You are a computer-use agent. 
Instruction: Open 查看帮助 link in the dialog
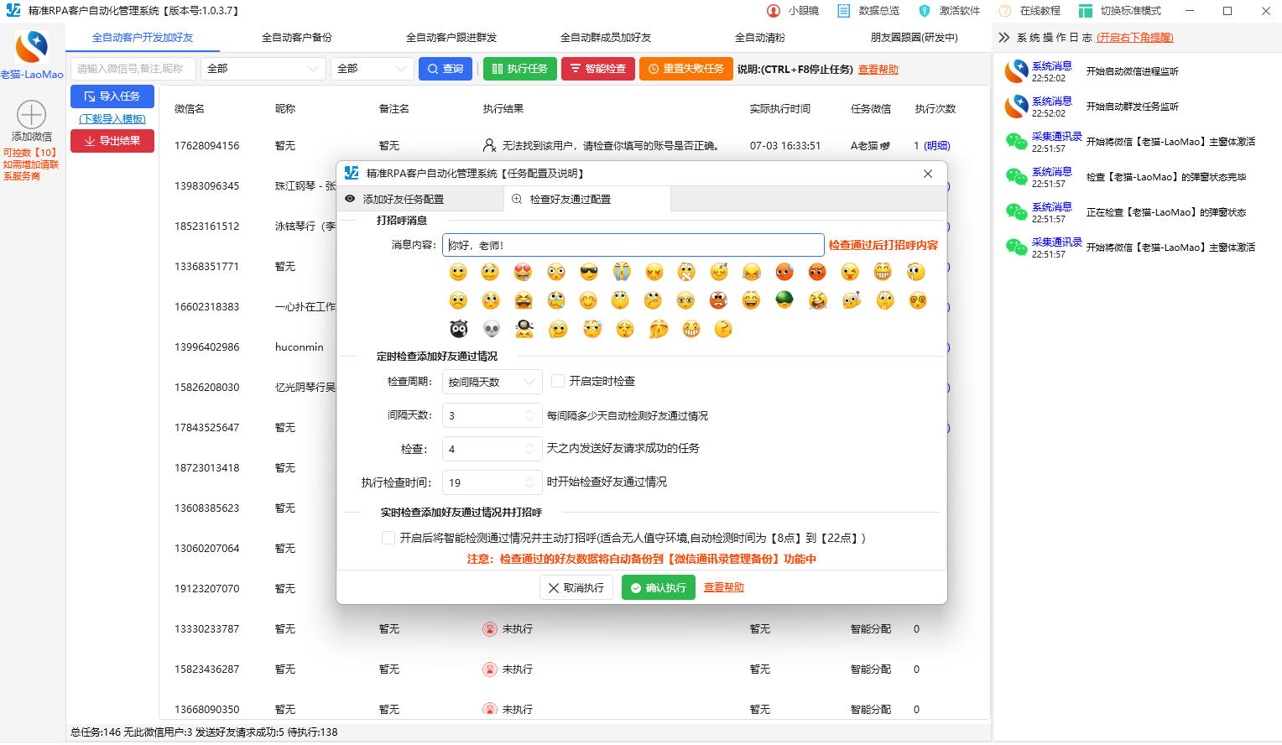(x=724, y=587)
